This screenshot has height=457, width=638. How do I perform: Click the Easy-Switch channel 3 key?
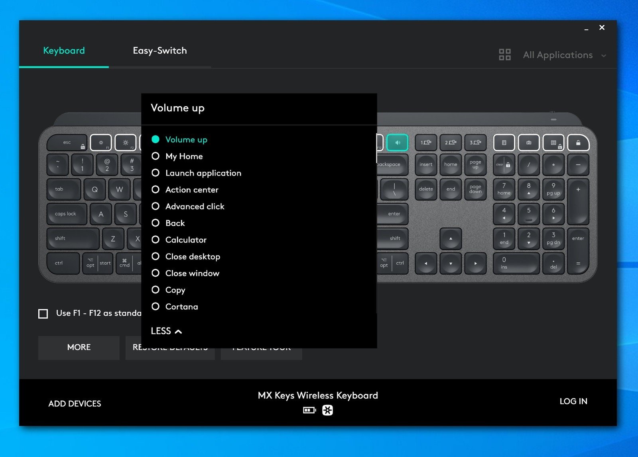point(475,143)
